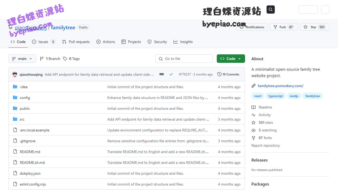338x190 pixels.
Task: View the 1 Branch link
Action: click(50, 59)
